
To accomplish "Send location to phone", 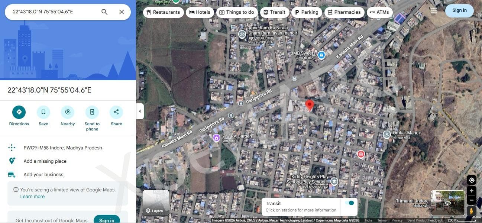I will (92, 118).
